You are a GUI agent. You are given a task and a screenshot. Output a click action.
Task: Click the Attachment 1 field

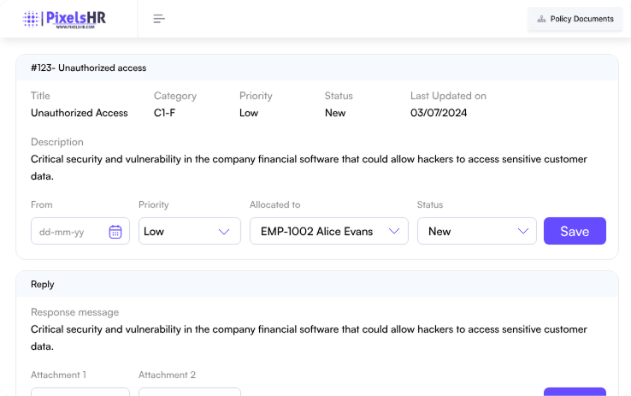point(80,392)
